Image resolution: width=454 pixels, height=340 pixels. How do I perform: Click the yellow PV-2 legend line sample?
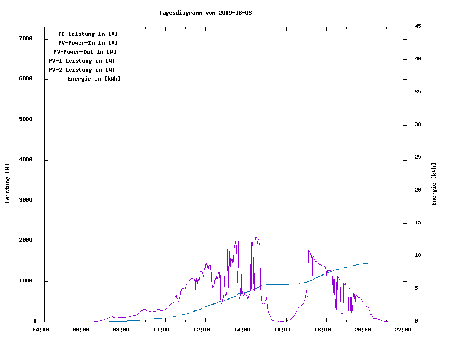159,71
